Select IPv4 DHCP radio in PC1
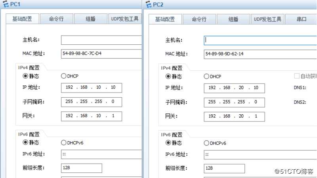The image size is (317, 178). pyautogui.click(x=63, y=76)
